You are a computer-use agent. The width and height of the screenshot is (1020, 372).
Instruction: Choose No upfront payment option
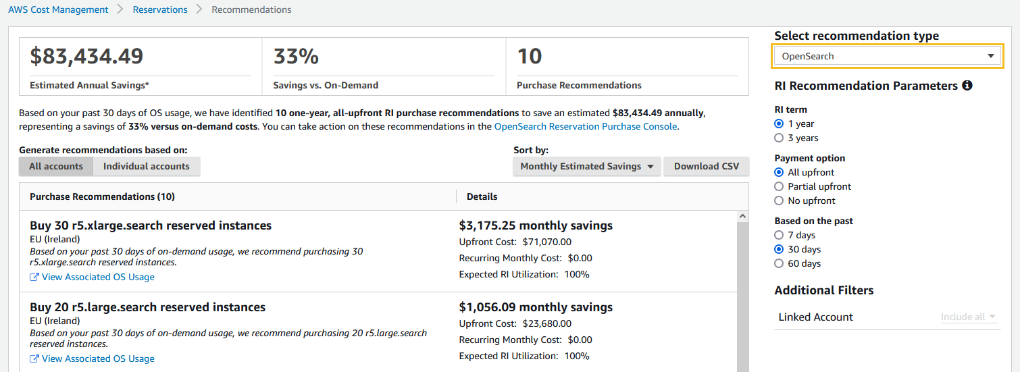click(779, 201)
